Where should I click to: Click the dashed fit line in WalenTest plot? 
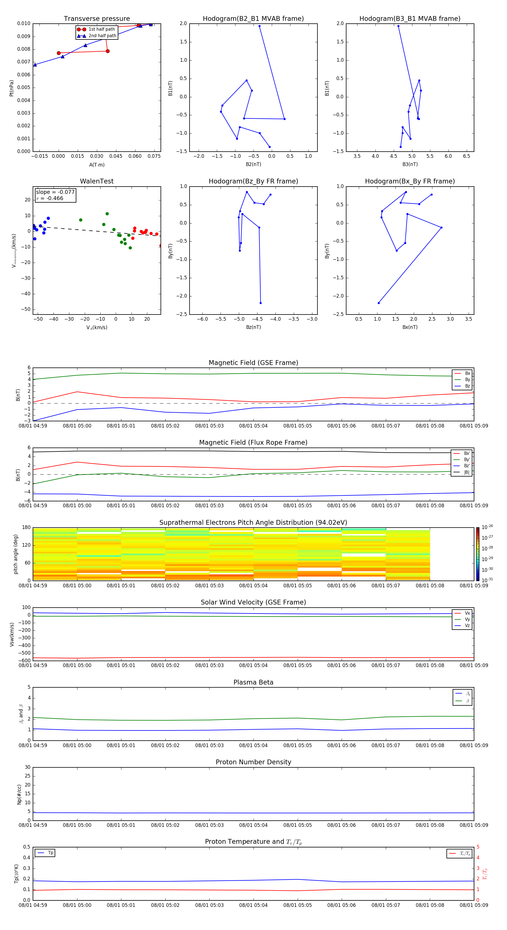tap(97, 231)
